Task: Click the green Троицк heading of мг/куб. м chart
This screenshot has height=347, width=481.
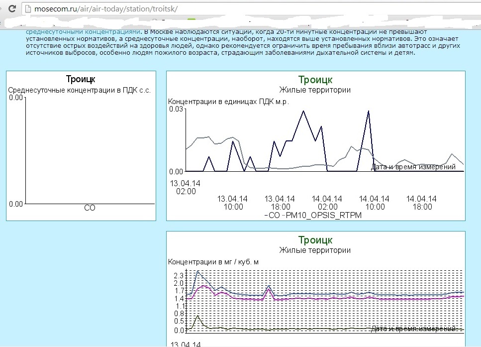Action: point(315,240)
